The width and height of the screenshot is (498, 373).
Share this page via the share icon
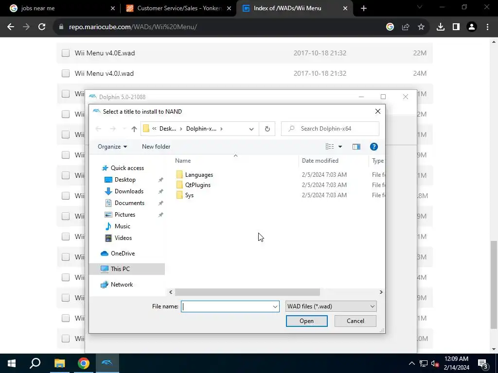pos(406,27)
